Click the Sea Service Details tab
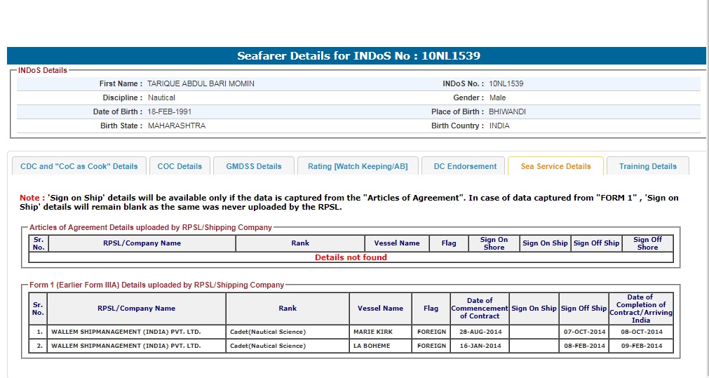The height and width of the screenshot is (378, 709). coord(555,166)
